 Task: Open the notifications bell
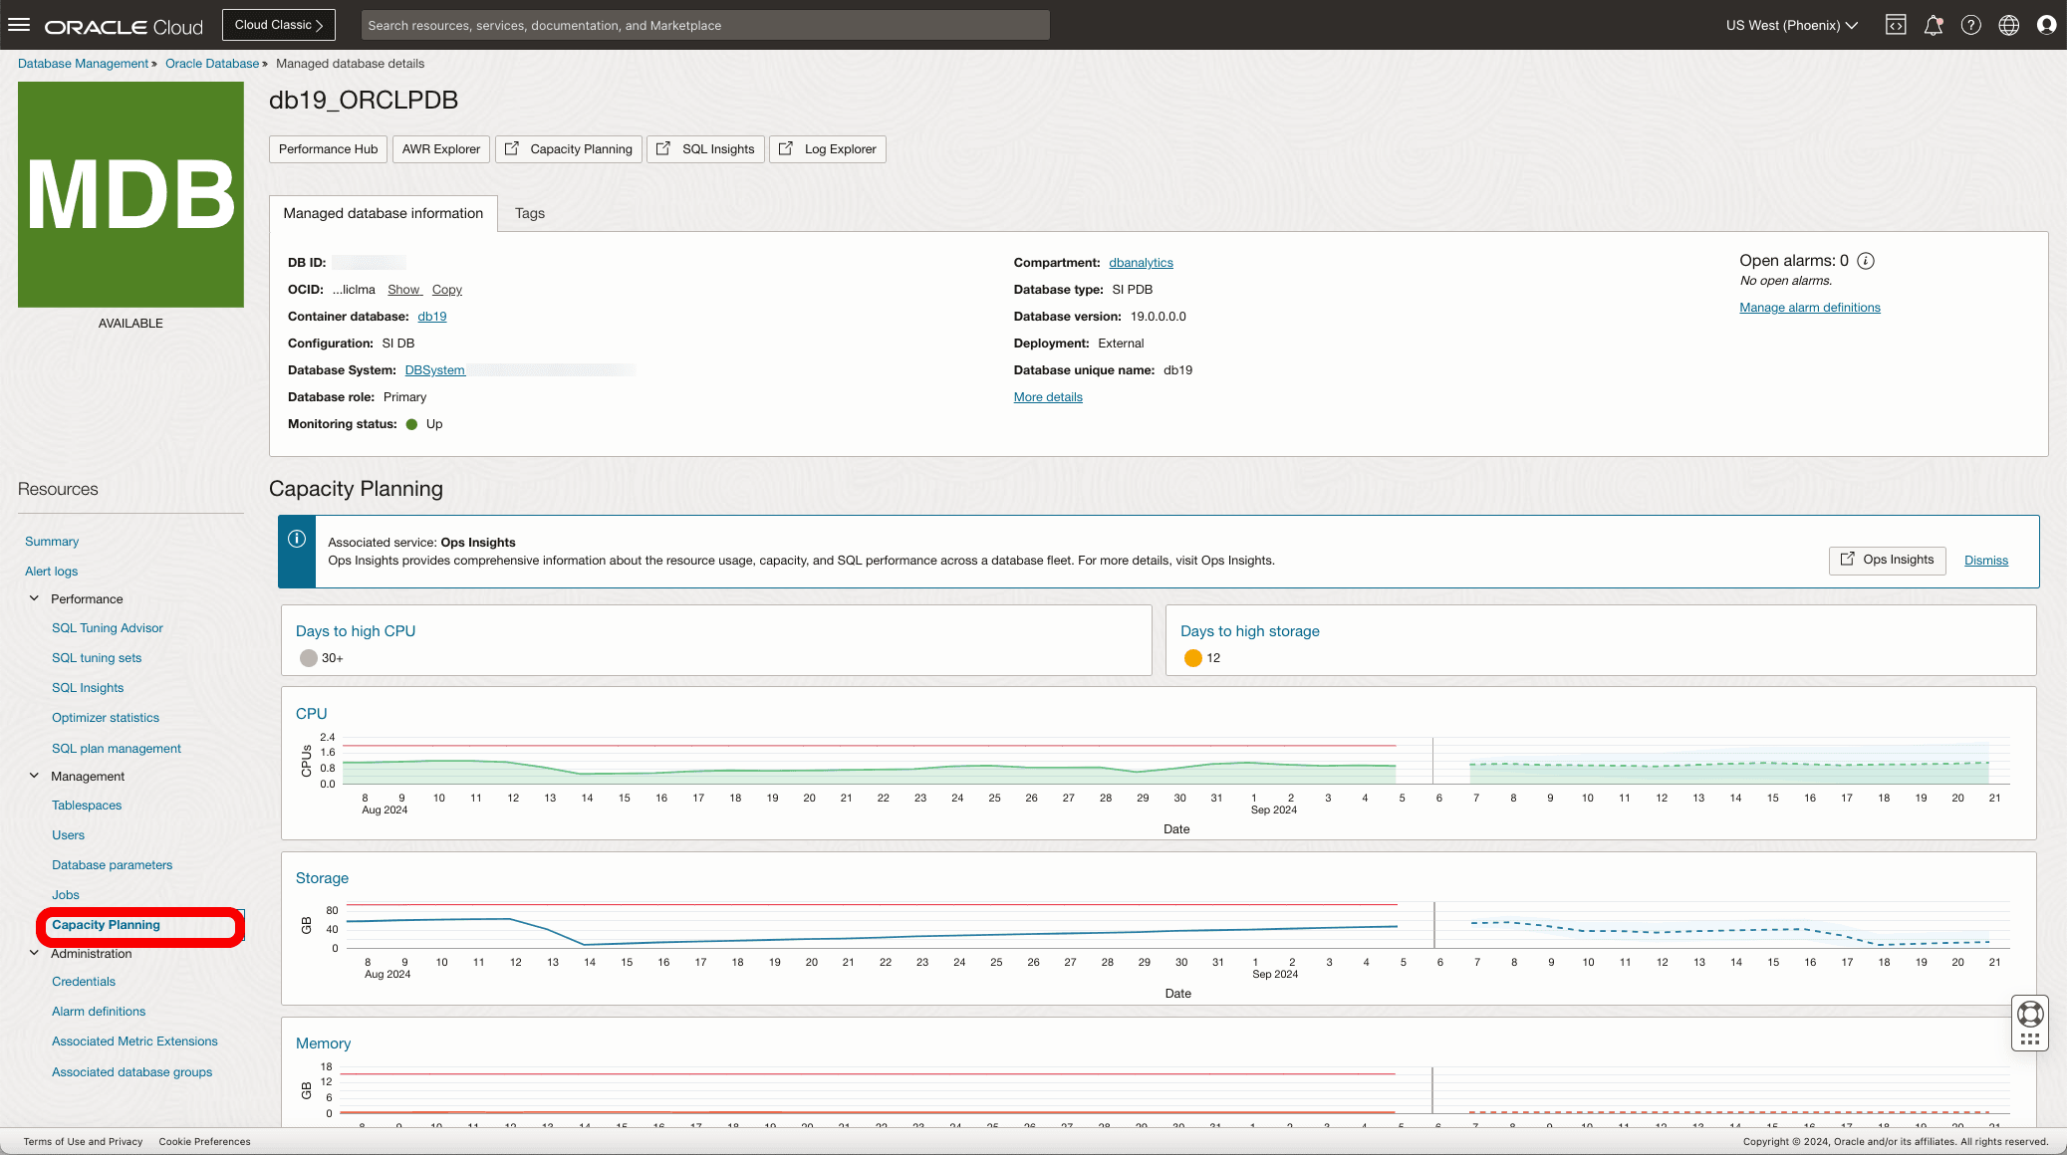[1934, 25]
